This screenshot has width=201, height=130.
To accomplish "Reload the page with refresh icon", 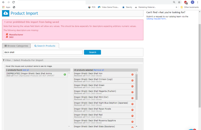I will [13, 2].
